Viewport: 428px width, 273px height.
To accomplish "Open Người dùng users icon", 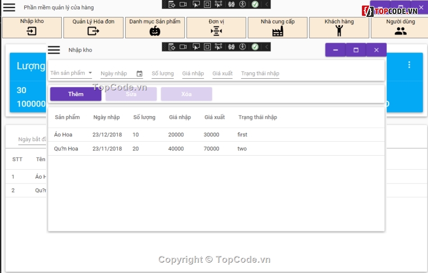I will tap(400, 31).
